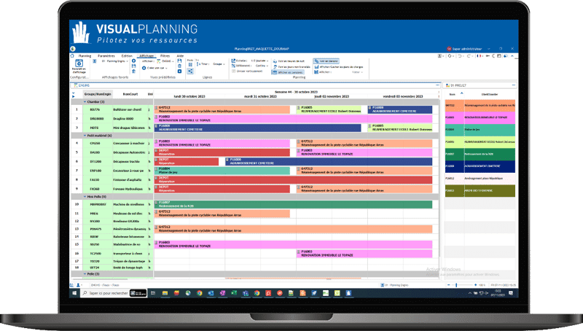Click the save icon in Vues prédéfinies
Viewport: 583px width, 331px height.
coord(179,61)
